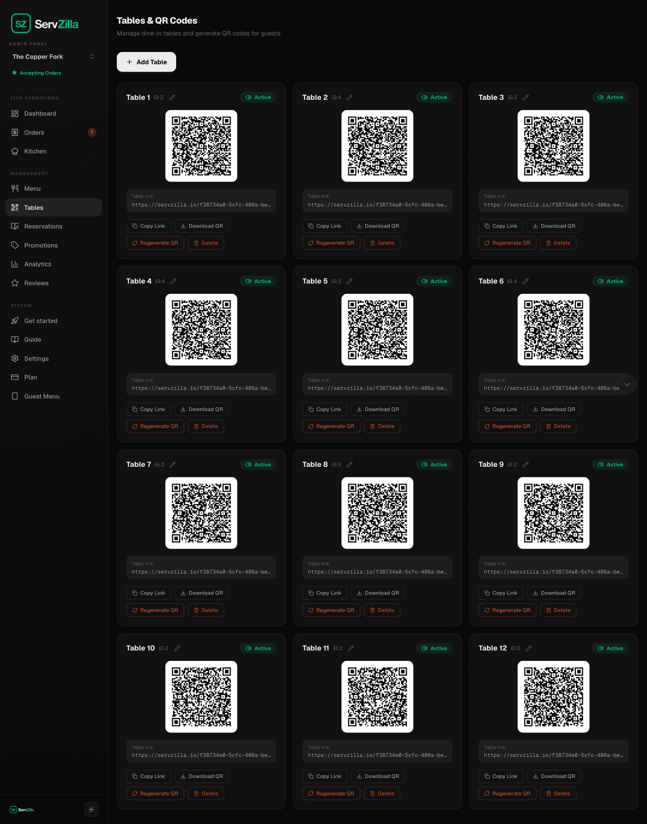Edit Table 2 with pencil icon
The height and width of the screenshot is (824, 647).
pyautogui.click(x=350, y=98)
